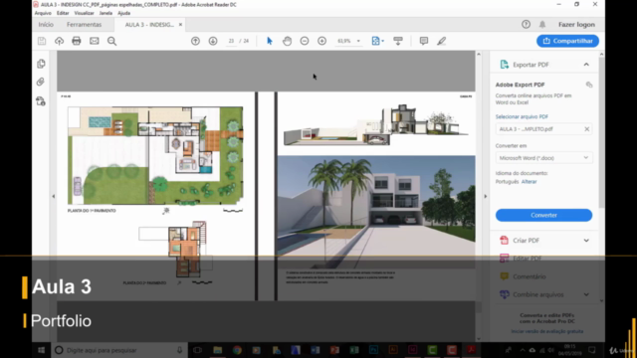Remove selected file AULA 3 with X
The width and height of the screenshot is (637, 358).
(x=586, y=129)
